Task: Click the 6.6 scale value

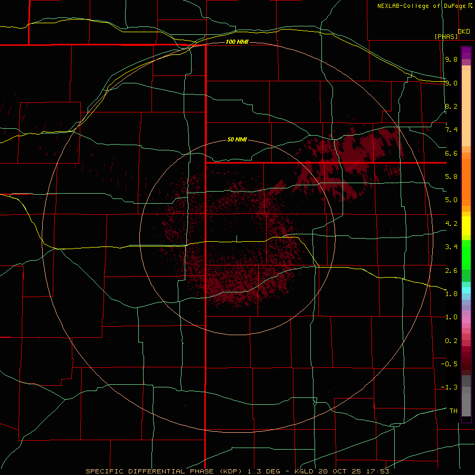Action: pos(451,153)
